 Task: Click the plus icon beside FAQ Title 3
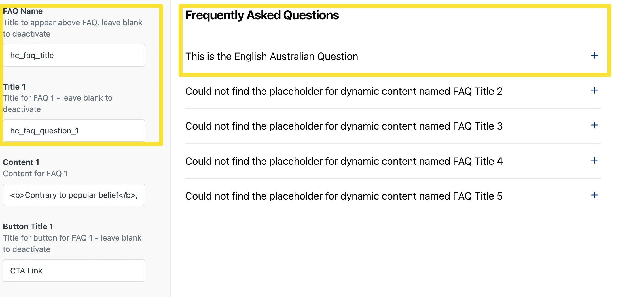[594, 125]
